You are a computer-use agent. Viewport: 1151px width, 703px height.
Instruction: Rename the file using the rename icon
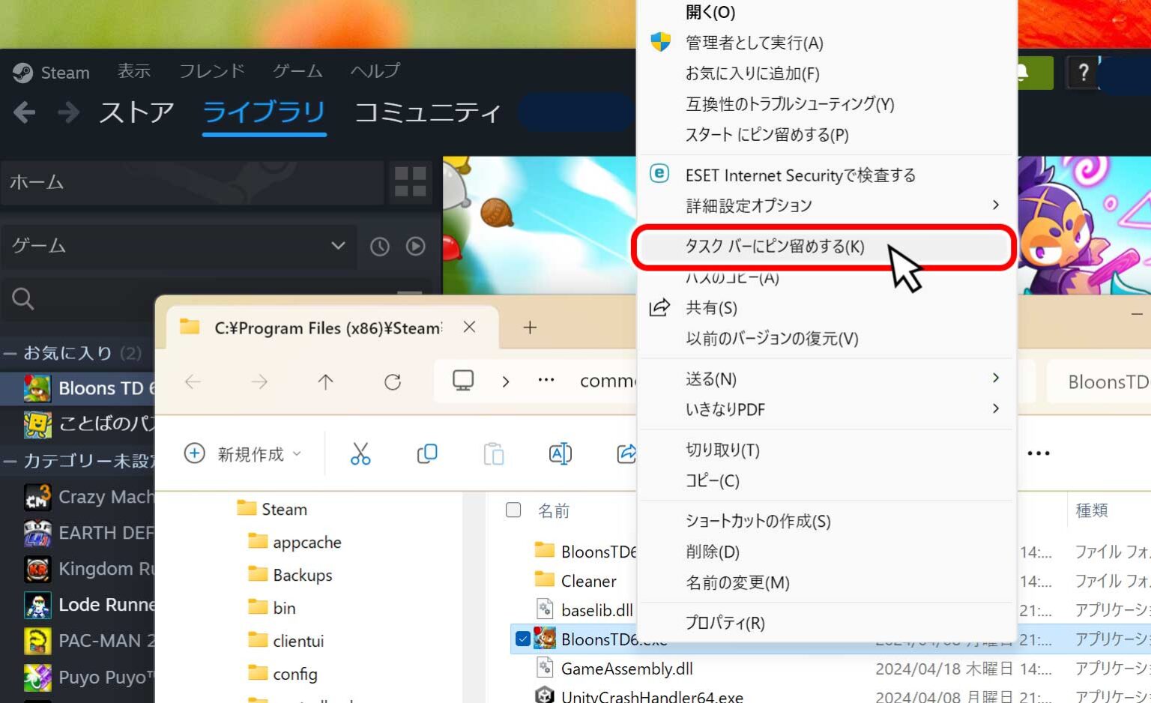tap(560, 453)
